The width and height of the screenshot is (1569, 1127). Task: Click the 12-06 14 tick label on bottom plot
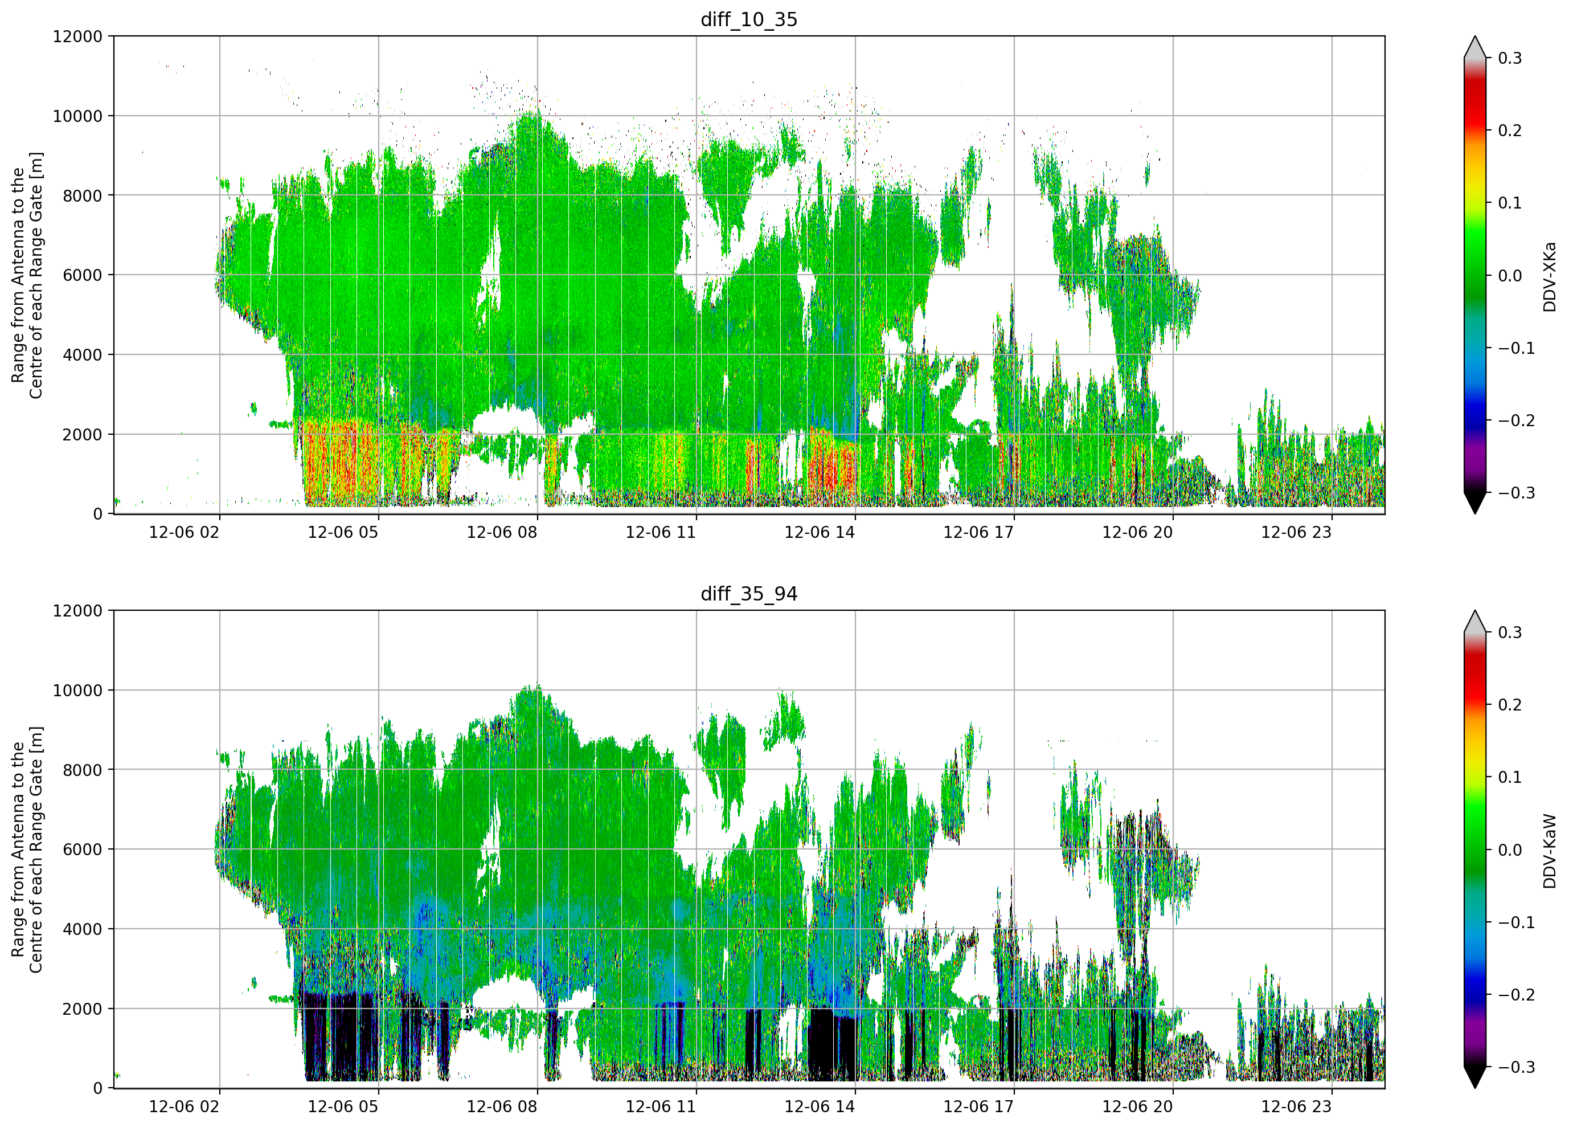coord(820,1107)
